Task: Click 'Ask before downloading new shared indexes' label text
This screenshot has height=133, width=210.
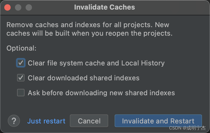Action: pyautogui.click(x=101, y=93)
